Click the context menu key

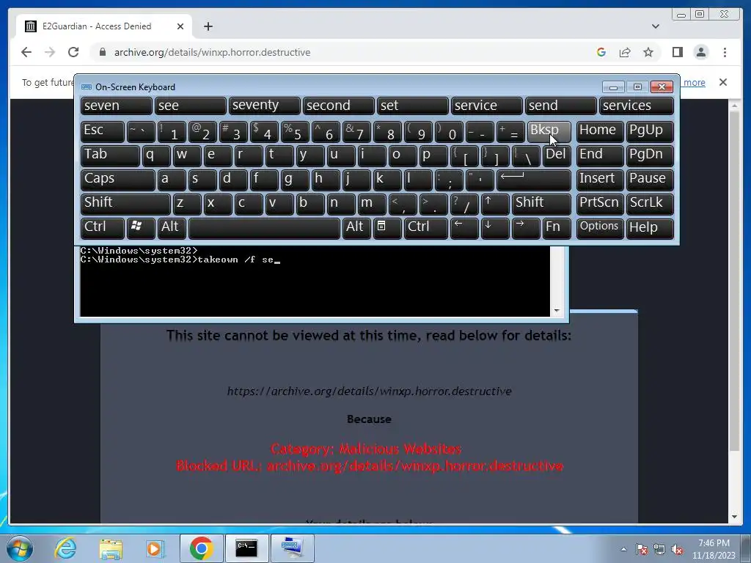coord(387,229)
